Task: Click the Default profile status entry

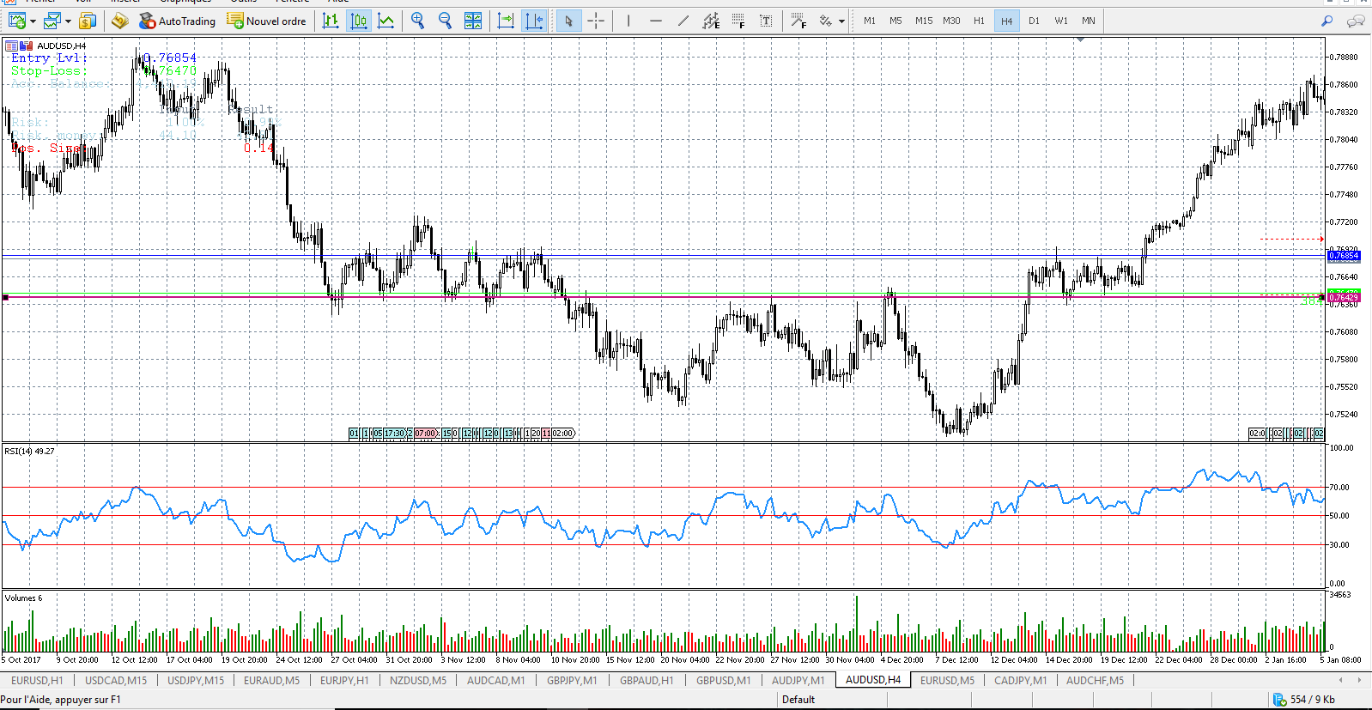Action: [798, 700]
